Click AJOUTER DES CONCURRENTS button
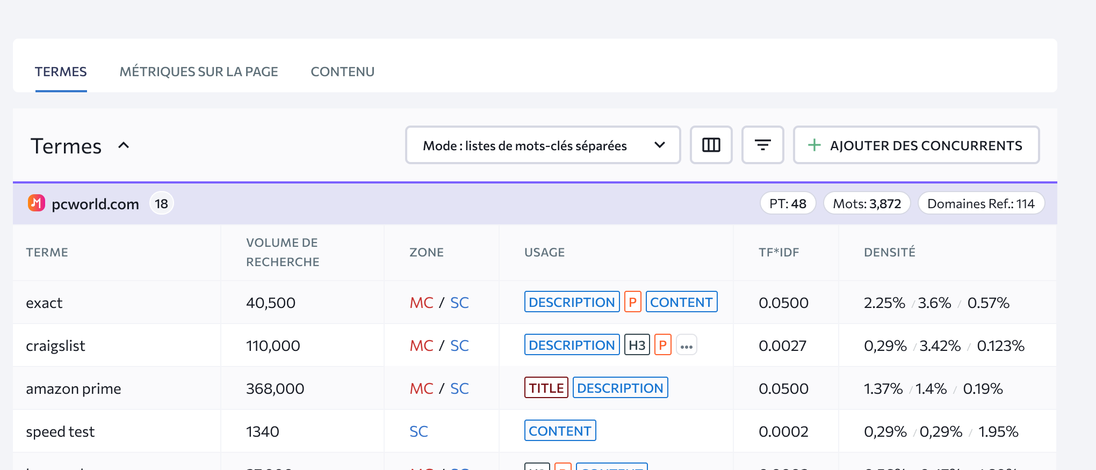The image size is (1096, 470). 916,145
